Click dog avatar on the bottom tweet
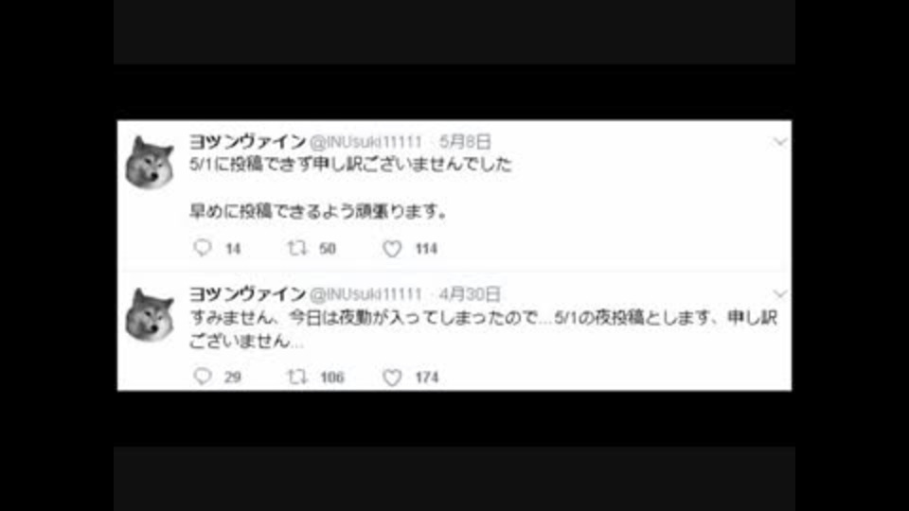Viewport: 909px width, 511px height. pyautogui.click(x=151, y=316)
